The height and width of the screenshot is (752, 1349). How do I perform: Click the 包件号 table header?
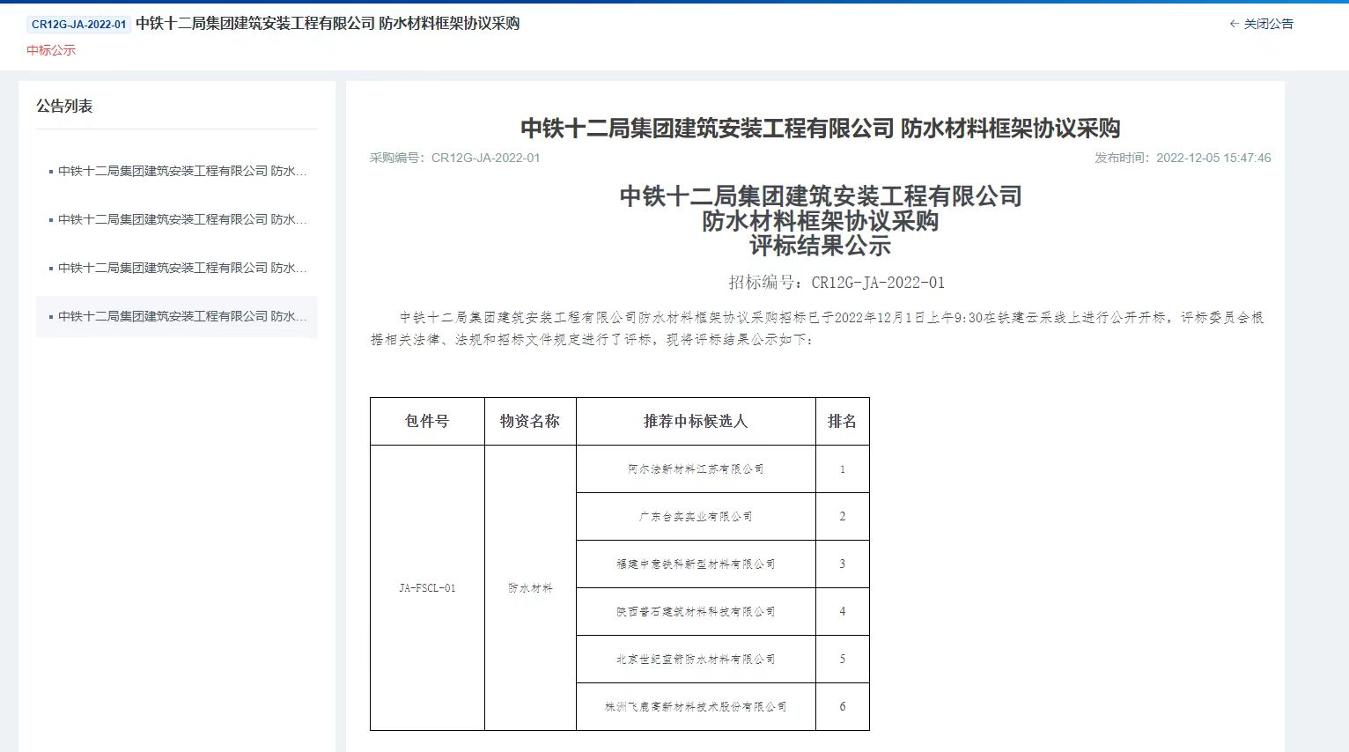tap(427, 421)
